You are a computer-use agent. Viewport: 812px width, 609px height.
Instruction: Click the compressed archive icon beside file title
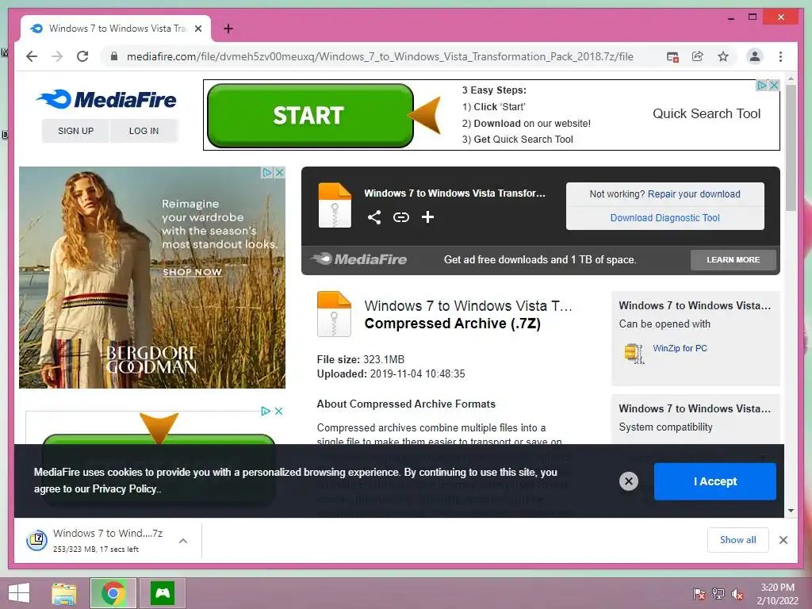coord(334,314)
